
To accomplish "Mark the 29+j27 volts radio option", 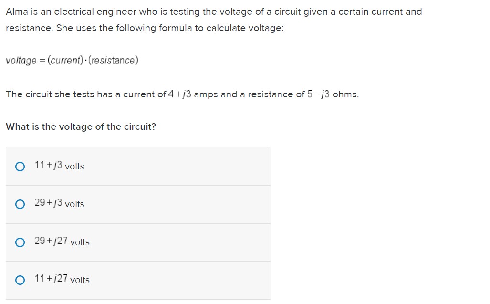I will pos(20,242).
